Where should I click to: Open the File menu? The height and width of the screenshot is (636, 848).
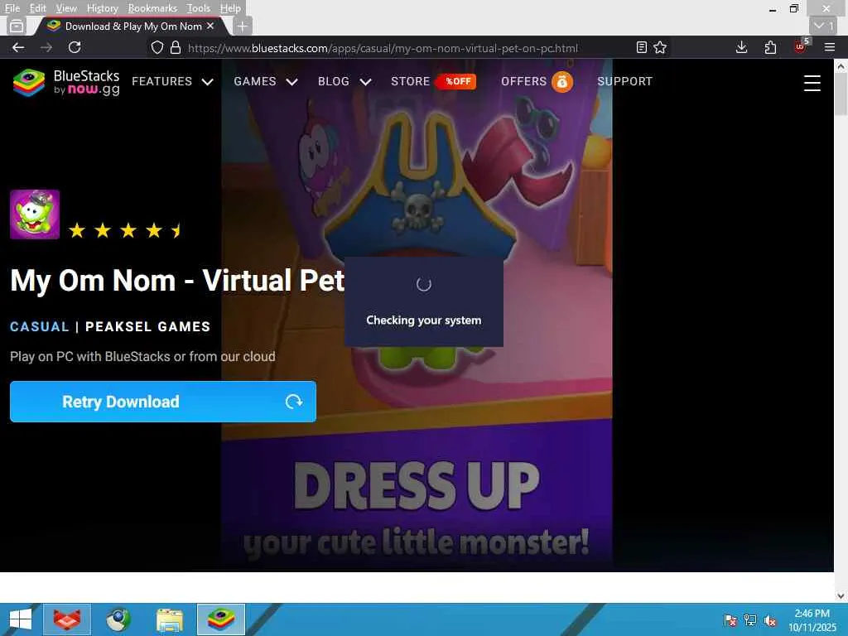(x=12, y=8)
